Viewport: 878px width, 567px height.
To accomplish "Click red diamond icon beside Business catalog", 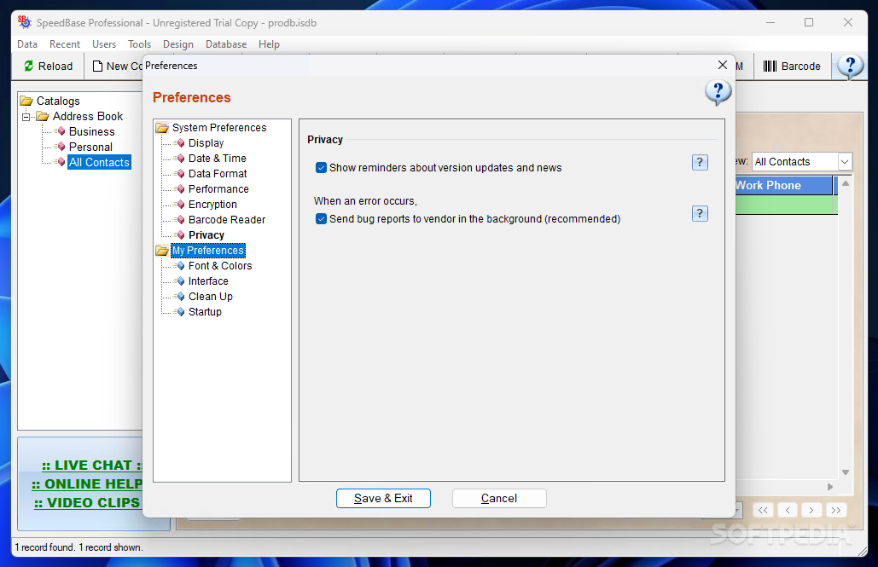I will 61,131.
